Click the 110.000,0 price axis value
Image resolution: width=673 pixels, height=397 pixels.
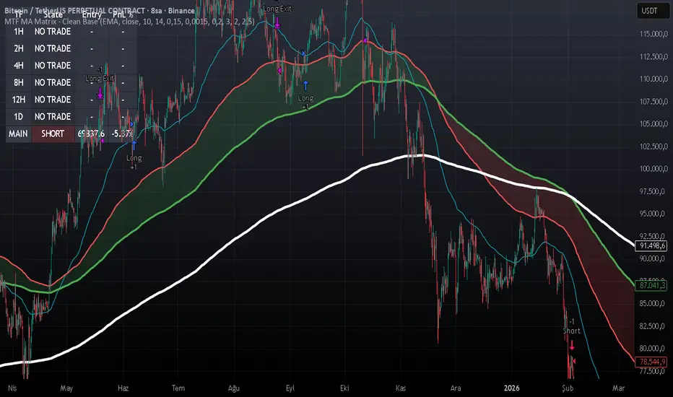[654, 79]
